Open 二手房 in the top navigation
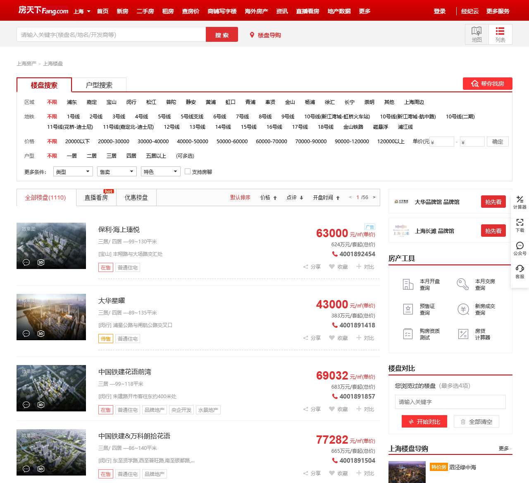The width and height of the screenshot is (529, 483). pos(145,11)
